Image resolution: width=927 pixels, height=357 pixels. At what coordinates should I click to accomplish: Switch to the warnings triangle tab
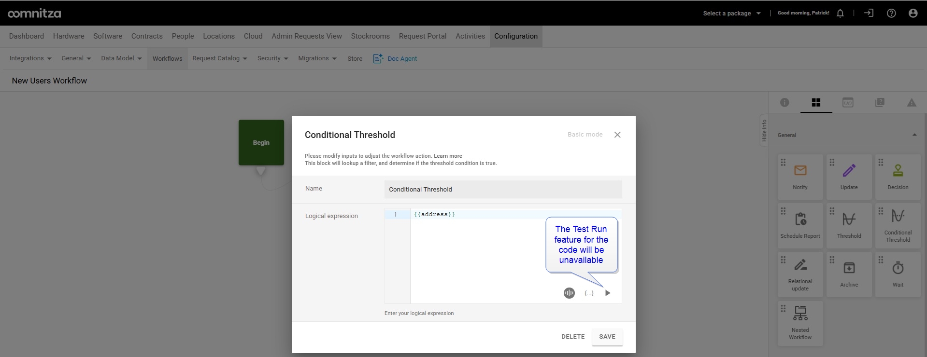pos(912,102)
